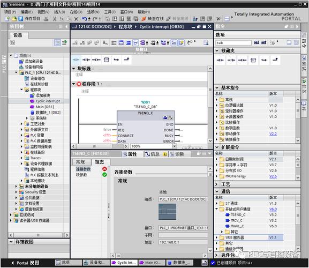Expand the Traces folder
This screenshot has width=309, height=268.
[21, 158]
